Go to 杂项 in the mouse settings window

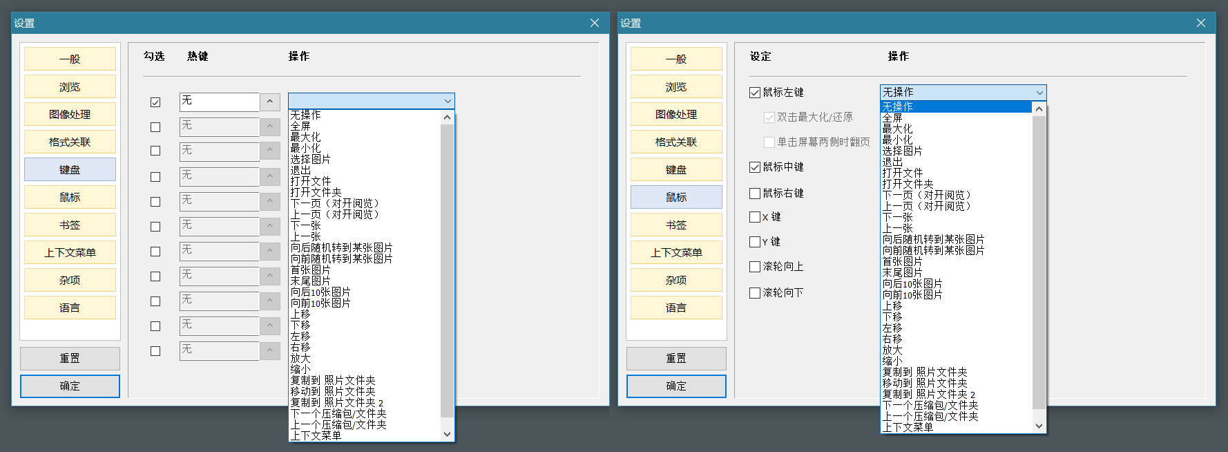click(x=676, y=280)
